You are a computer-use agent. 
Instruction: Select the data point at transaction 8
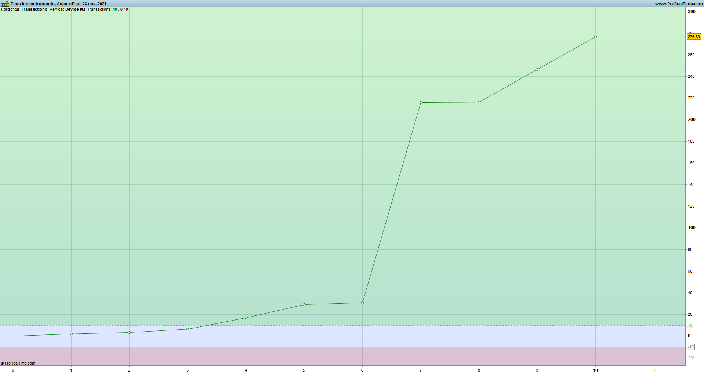(x=479, y=102)
